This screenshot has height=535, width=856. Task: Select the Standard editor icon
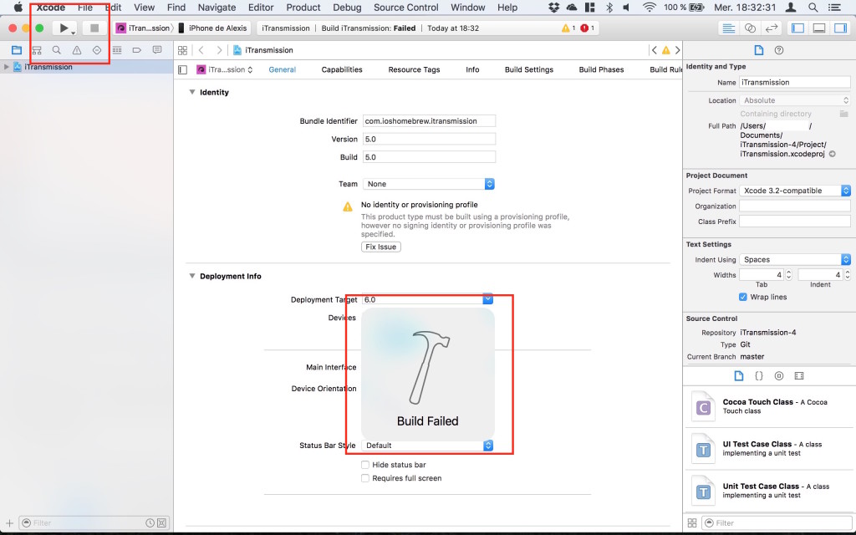click(x=728, y=28)
